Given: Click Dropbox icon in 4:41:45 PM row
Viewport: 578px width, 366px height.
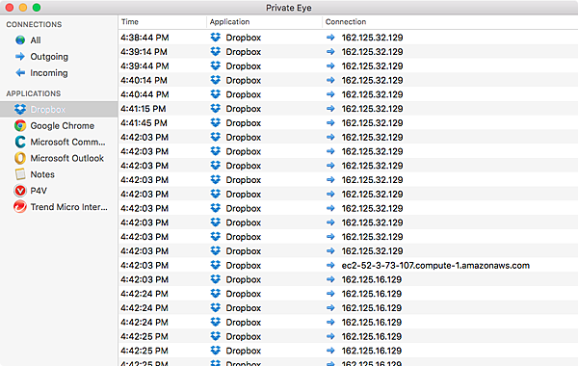Looking at the screenshot, I should click(215, 122).
